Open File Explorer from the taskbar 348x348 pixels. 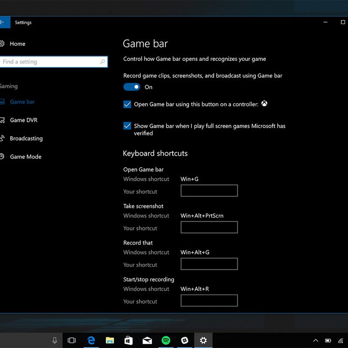(110, 340)
